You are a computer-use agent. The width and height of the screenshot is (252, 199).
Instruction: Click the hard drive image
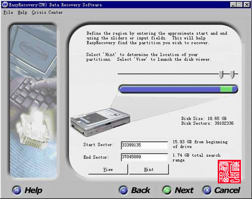[x=100, y=122]
